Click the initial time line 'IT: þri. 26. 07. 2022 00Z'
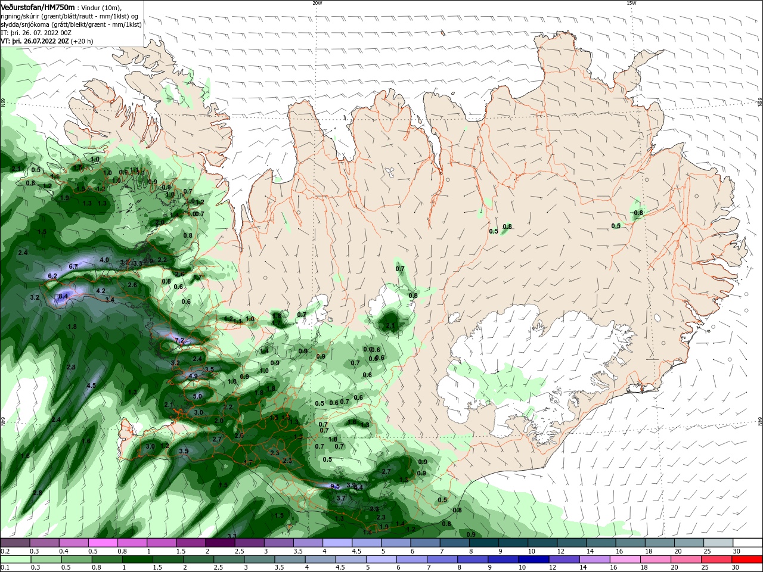Screen dimensions: 763x572 click(36, 33)
